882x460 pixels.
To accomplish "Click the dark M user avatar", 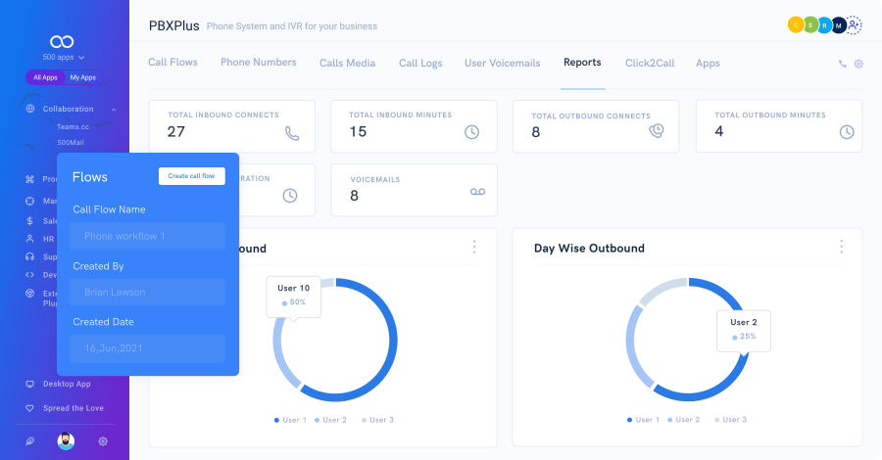I will click(x=839, y=25).
